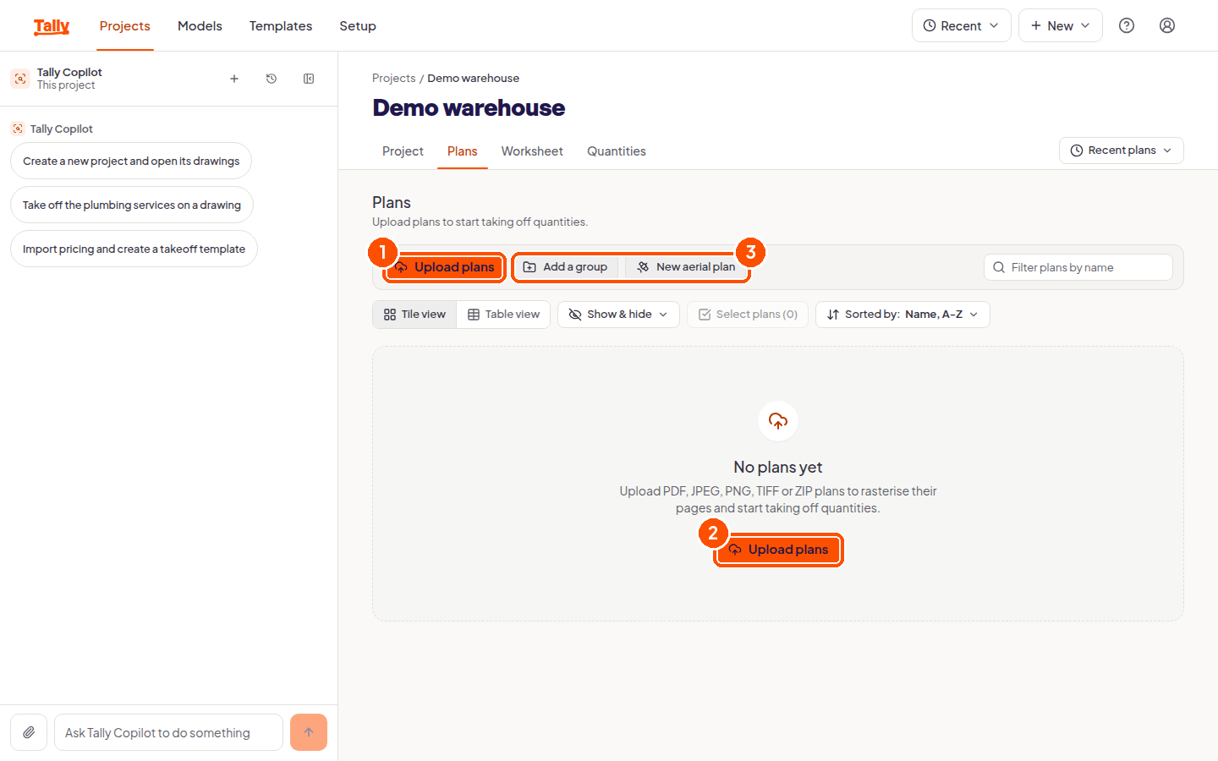Open the Sorted by Name, A–Z dropdown
This screenshot has width=1218, height=761.
click(903, 315)
